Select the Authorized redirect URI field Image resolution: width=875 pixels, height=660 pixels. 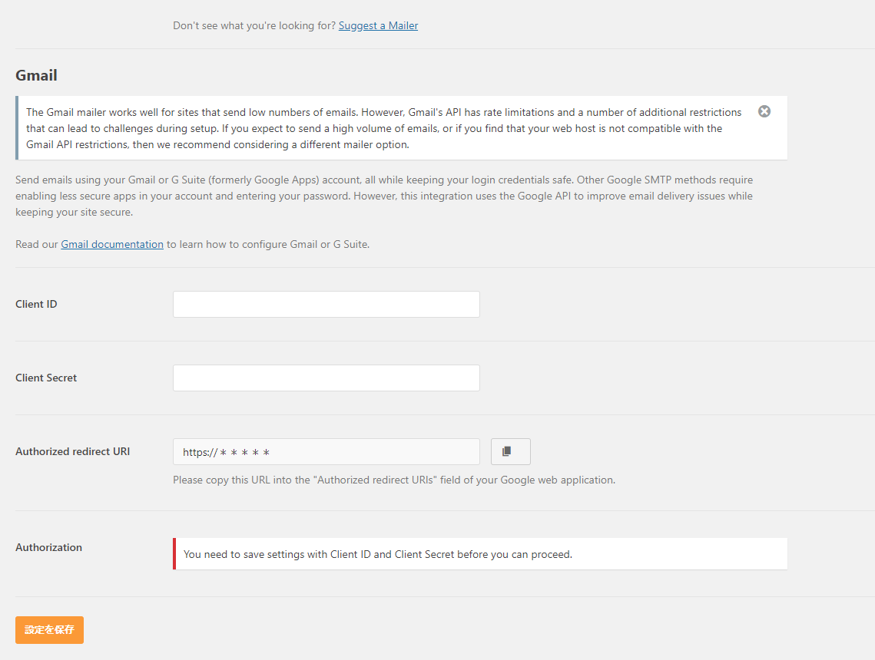coord(326,452)
